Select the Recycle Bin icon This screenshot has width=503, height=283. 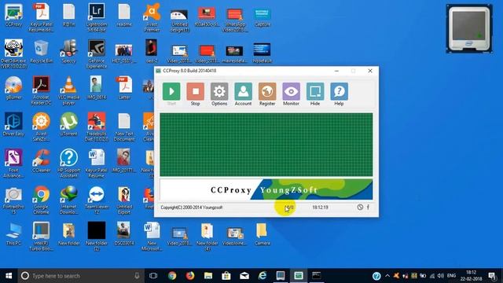point(42,51)
